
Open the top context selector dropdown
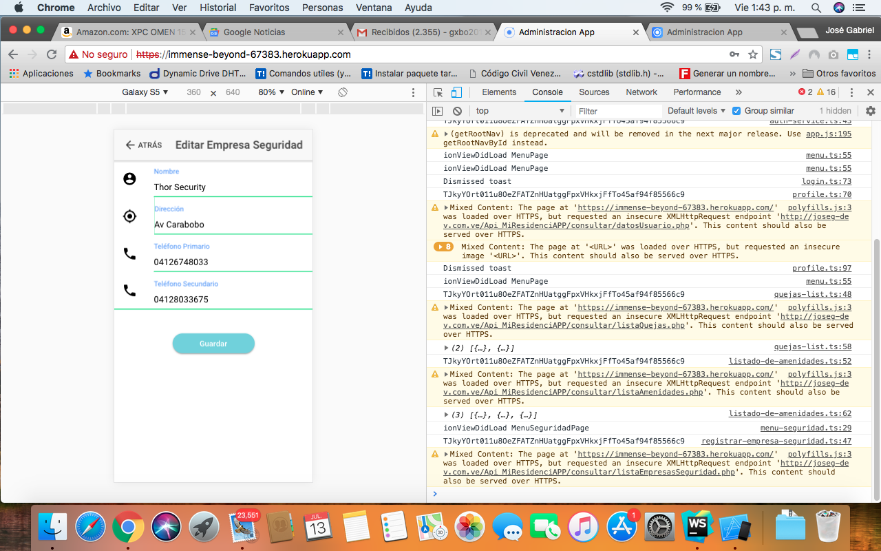[x=520, y=111]
